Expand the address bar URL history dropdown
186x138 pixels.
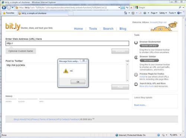coord(119,7)
